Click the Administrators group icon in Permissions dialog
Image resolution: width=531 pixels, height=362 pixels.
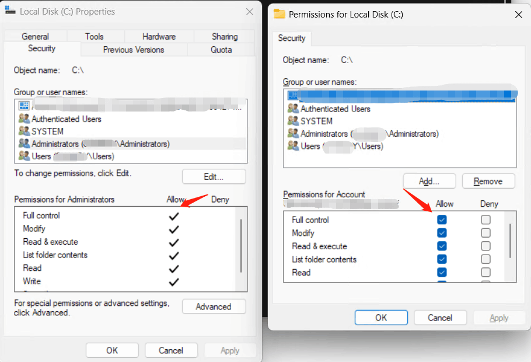293,133
